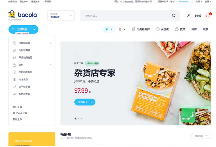Click the user account icon

pyautogui.click(x=189, y=16)
